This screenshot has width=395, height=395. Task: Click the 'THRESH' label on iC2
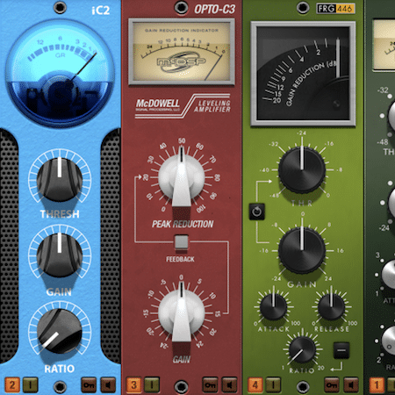[60, 214]
